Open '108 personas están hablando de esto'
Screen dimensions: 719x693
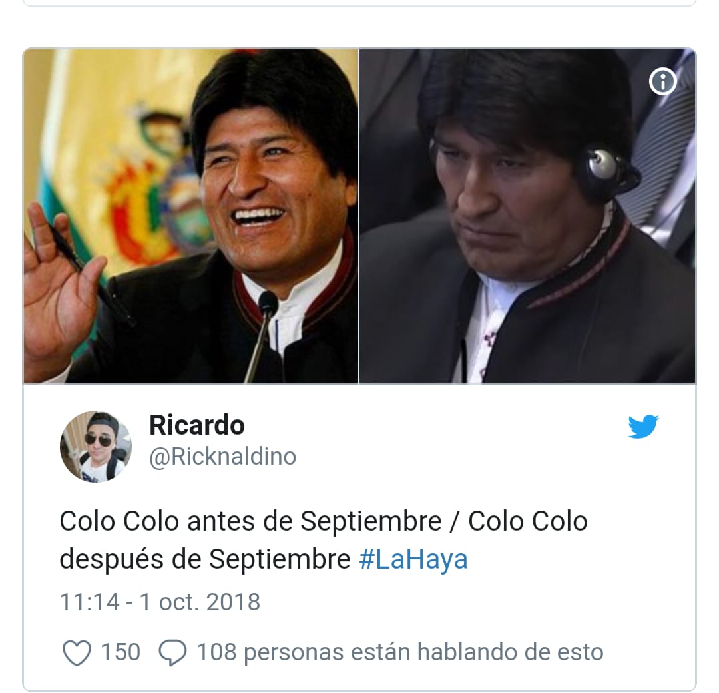click(400, 652)
